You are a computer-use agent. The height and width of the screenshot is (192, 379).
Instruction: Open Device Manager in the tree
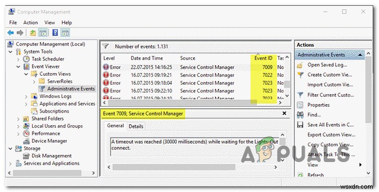(x=49, y=141)
